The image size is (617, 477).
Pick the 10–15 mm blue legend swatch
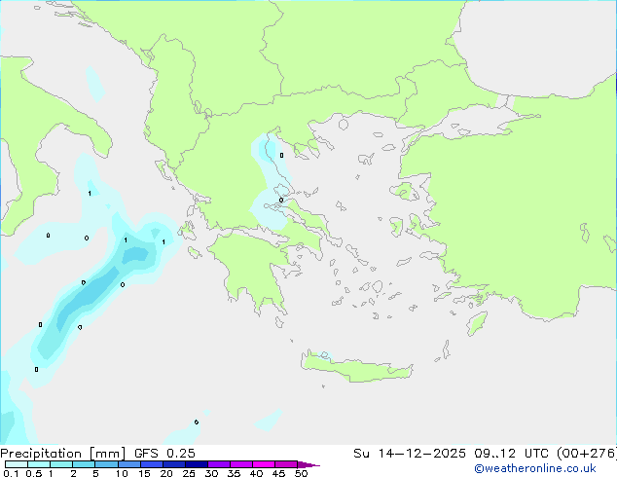click(128, 464)
